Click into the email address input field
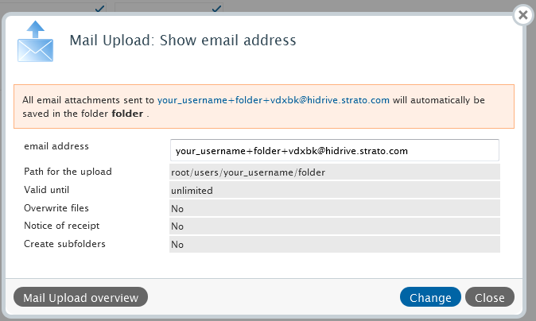 tap(334, 150)
